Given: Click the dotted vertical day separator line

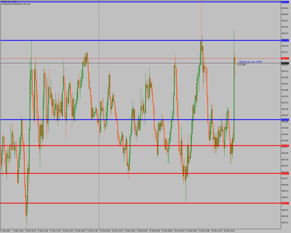Looking at the screenshot, I should tap(99, 114).
